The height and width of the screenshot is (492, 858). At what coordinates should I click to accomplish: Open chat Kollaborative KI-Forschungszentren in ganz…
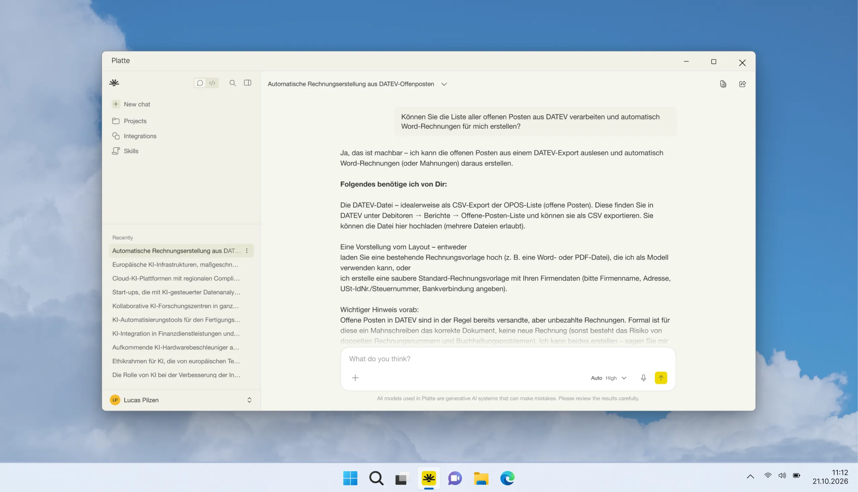[175, 306]
